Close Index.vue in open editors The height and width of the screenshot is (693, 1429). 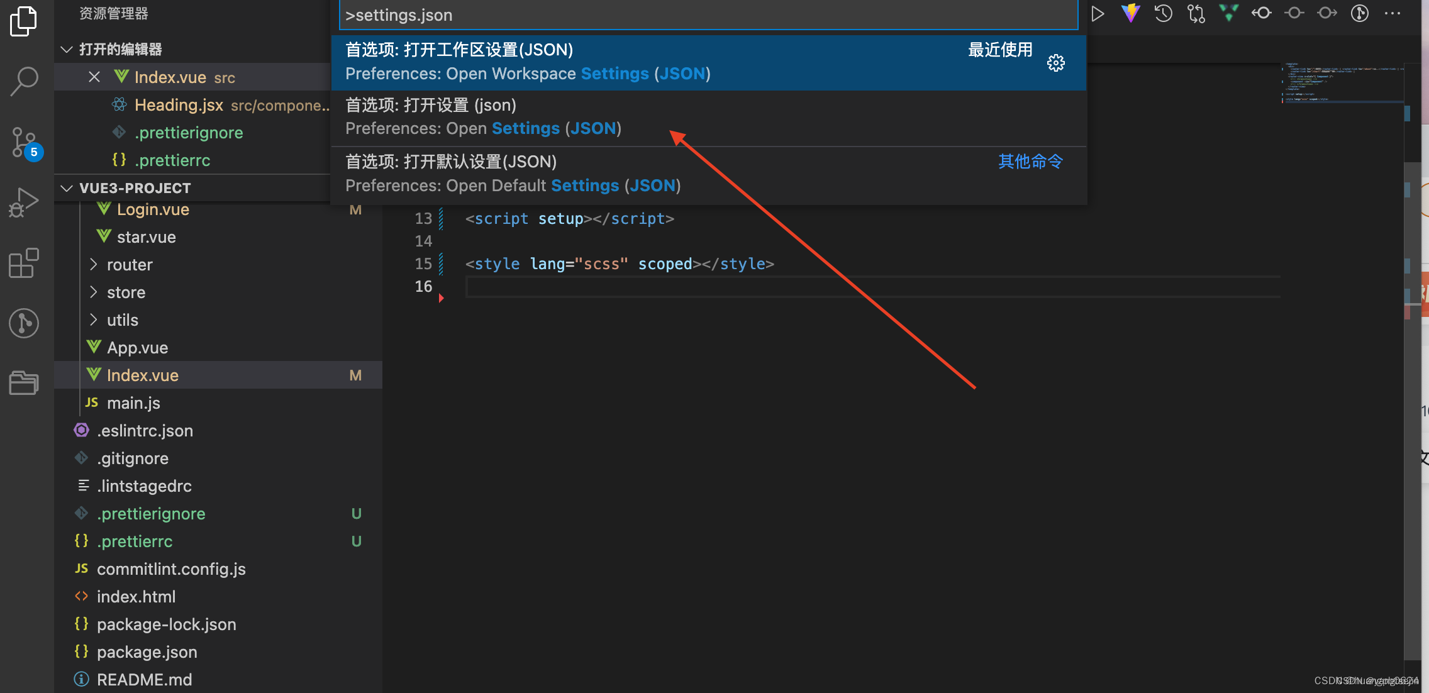coord(94,77)
